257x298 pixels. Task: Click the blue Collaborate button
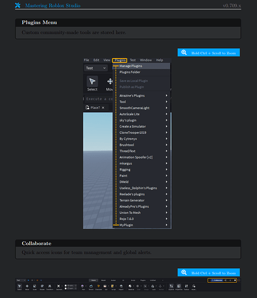(217, 280)
